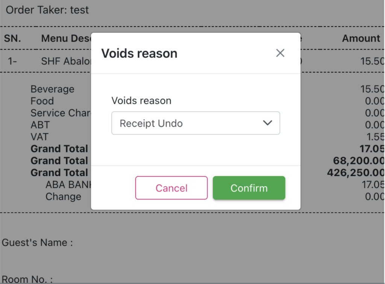Select the SN. column header
The width and height of the screenshot is (385, 284).
12,38
